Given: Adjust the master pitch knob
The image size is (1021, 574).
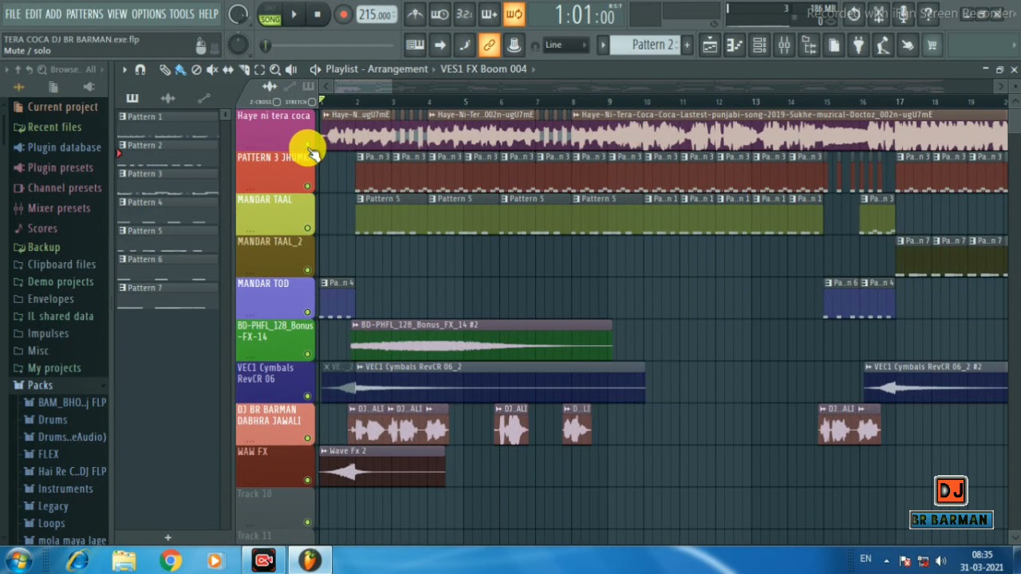Looking at the screenshot, I should click(238, 45).
